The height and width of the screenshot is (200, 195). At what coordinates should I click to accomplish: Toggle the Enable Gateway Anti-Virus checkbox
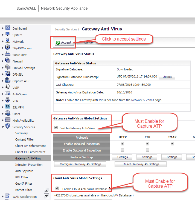[56, 128]
